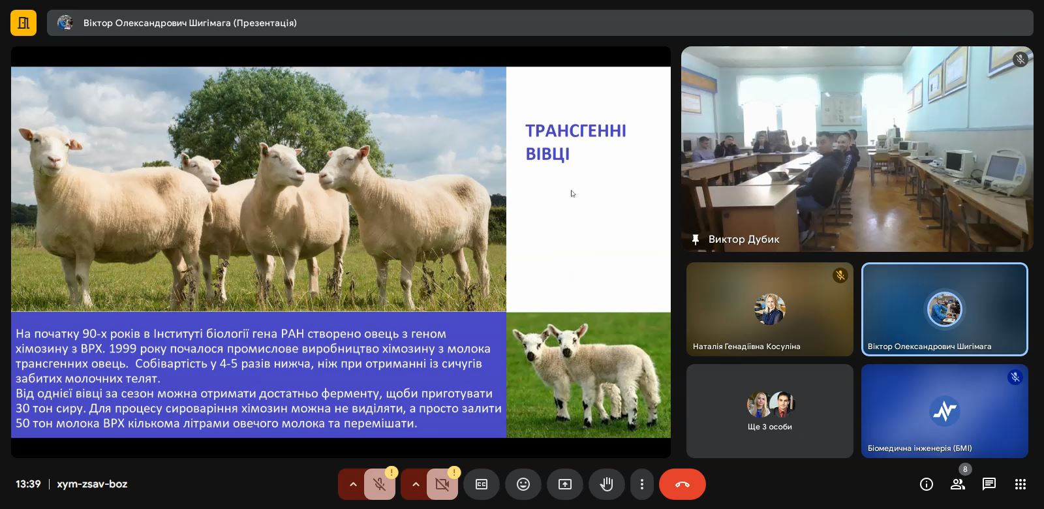Click slide title ТРАНСГЕННІ ВІВЦІ

576,142
